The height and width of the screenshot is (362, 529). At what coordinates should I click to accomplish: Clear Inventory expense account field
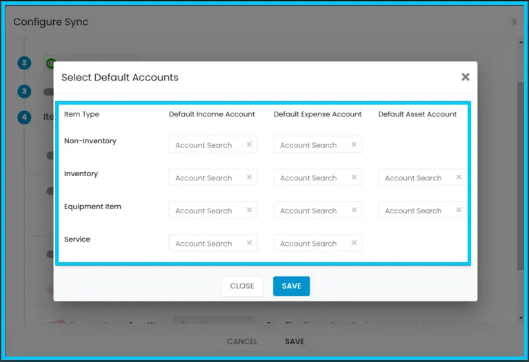(354, 177)
